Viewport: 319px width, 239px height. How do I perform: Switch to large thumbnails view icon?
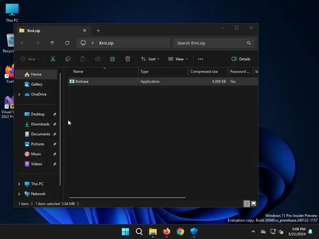(x=254, y=204)
